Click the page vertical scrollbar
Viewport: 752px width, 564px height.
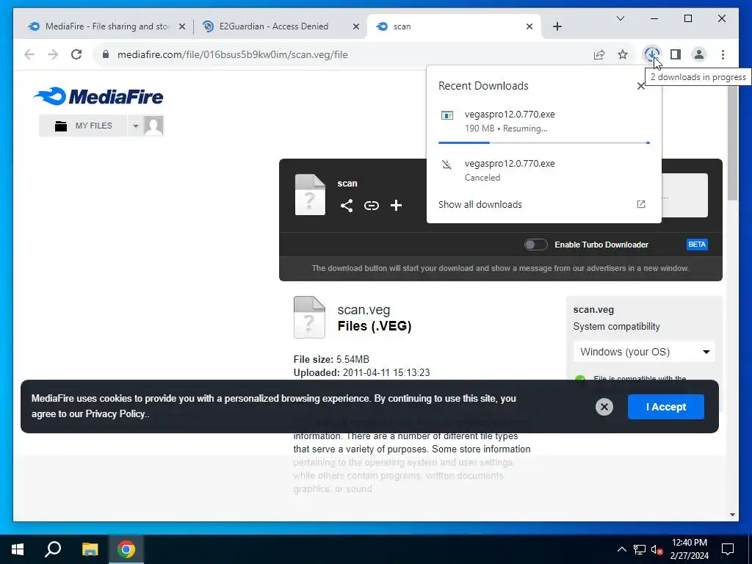732,143
